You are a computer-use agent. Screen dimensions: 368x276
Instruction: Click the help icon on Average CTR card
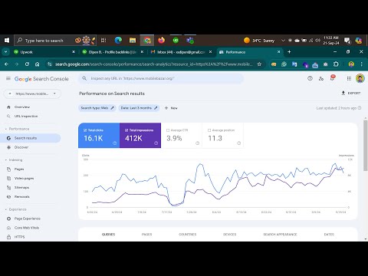click(197, 143)
